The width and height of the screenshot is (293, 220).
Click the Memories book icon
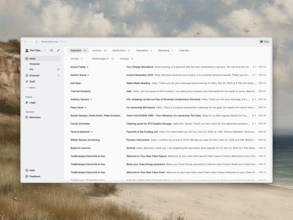pyautogui.click(x=27, y=117)
